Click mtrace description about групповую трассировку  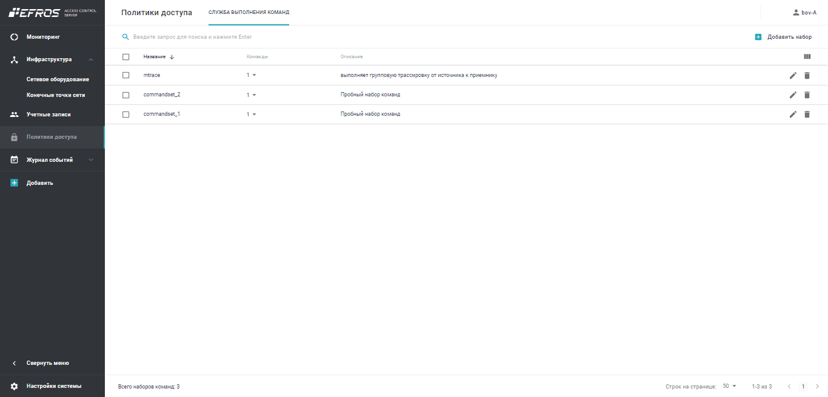[419, 75]
